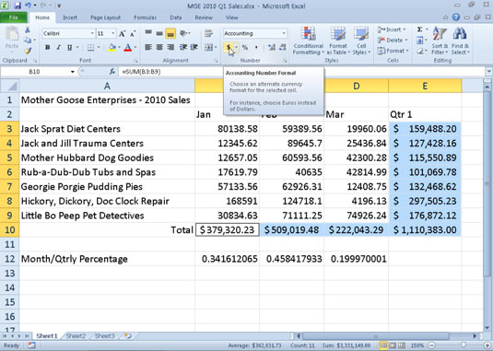Open Find & Select binoculars

460,41
